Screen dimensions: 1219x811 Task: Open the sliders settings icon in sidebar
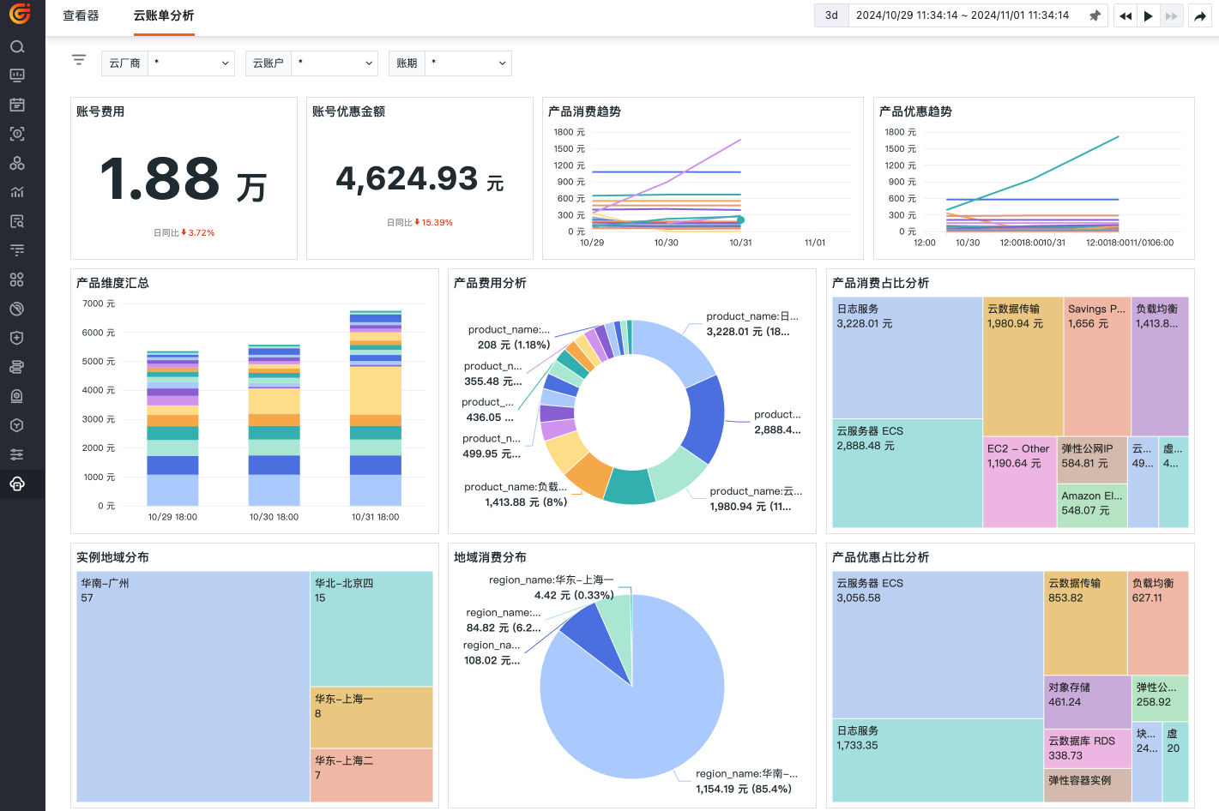pos(17,454)
